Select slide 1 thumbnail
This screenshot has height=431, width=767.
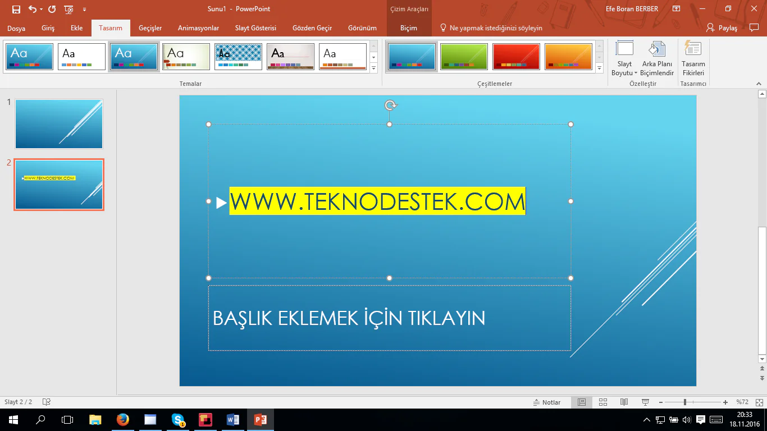click(x=59, y=124)
